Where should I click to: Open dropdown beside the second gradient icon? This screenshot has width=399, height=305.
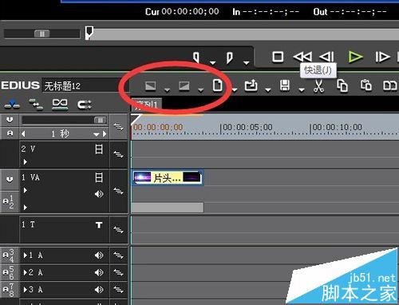click(x=201, y=90)
